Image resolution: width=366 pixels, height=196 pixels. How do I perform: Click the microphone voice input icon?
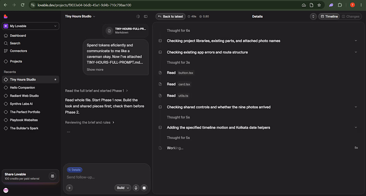coord(136,188)
